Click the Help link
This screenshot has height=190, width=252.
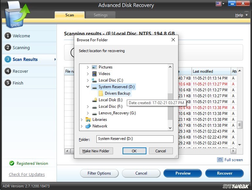pyautogui.click(x=239, y=15)
